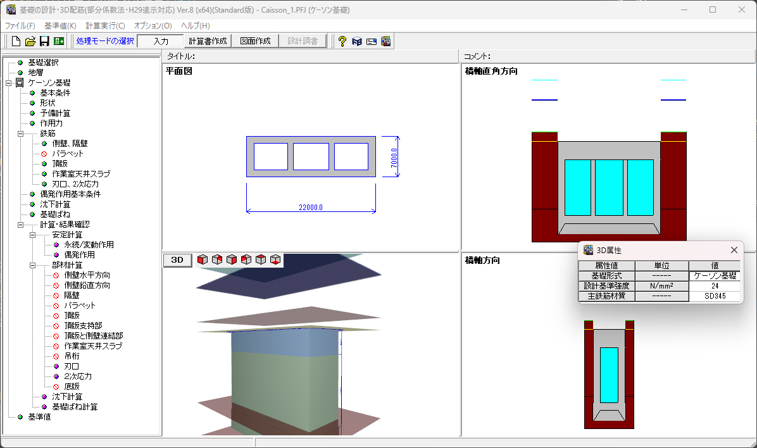Click the SD345 value cell
The height and width of the screenshot is (448, 757).
click(715, 296)
